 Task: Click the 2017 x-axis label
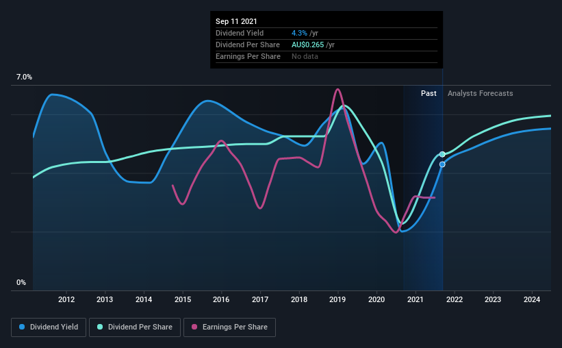click(x=260, y=299)
